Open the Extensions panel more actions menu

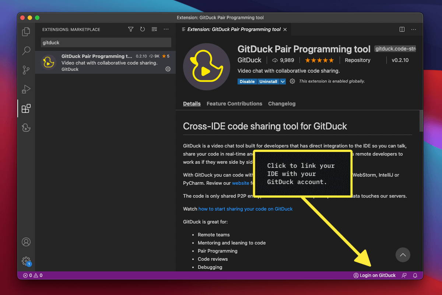point(166,29)
